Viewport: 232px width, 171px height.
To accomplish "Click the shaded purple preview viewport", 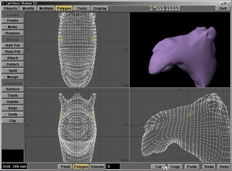I will click(x=180, y=50).
